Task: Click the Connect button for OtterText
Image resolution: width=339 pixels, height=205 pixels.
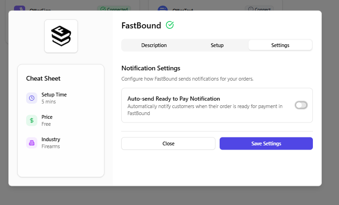Action: coord(259,9)
